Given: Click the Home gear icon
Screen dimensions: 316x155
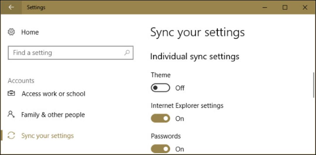Looking at the screenshot, I should point(11,32).
